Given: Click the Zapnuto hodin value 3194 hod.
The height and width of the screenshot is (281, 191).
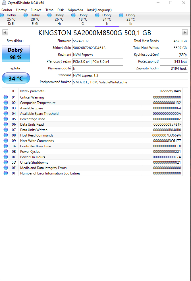Looking at the screenshot, I should pos(174,69).
